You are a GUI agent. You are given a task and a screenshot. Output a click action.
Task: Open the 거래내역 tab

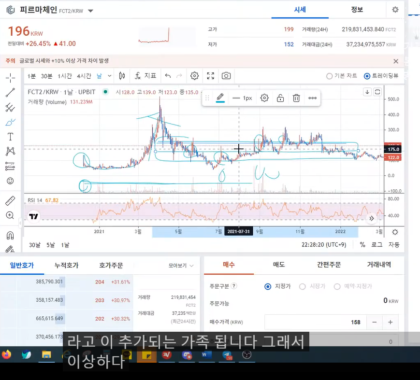coord(379,265)
